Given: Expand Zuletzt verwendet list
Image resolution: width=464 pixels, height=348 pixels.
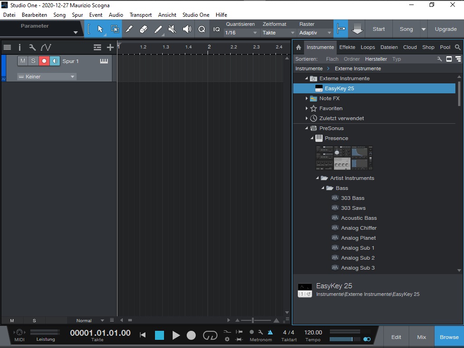Looking at the screenshot, I should point(307,118).
